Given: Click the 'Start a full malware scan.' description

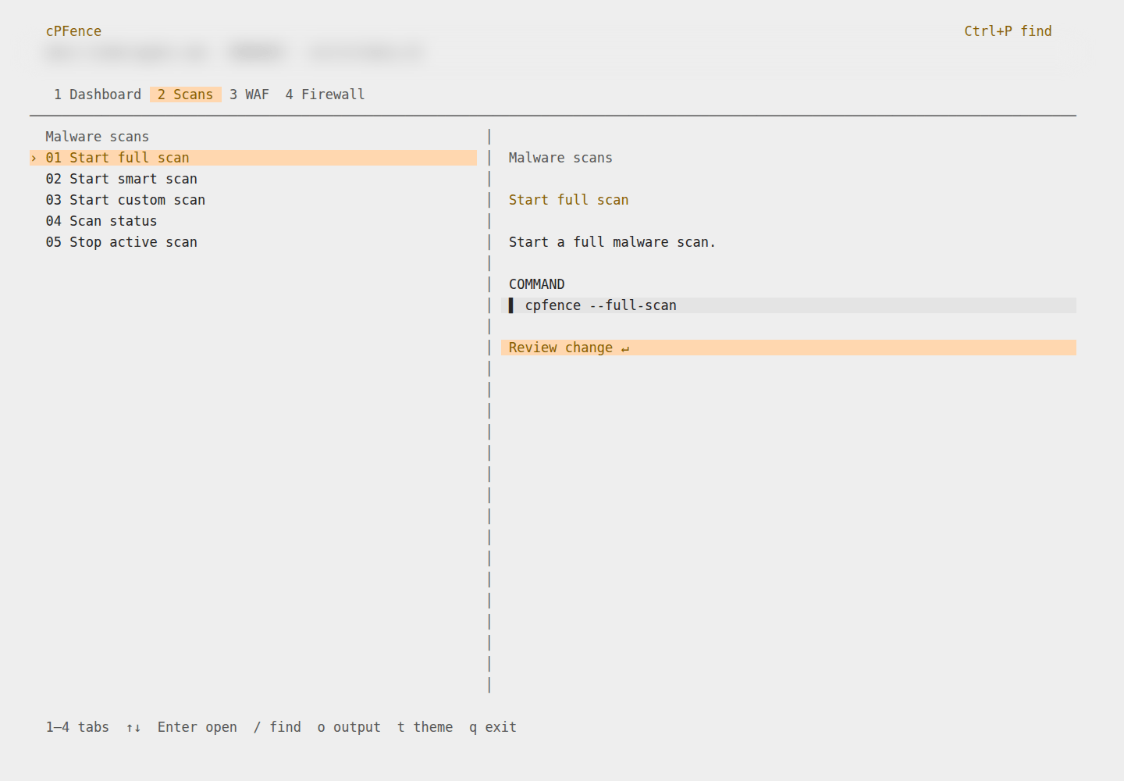Looking at the screenshot, I should click(x=612, y=242).
